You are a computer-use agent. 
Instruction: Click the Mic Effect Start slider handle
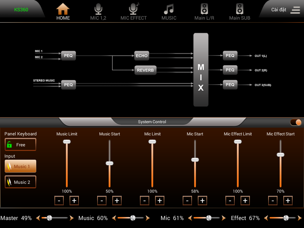pos(281,155)
